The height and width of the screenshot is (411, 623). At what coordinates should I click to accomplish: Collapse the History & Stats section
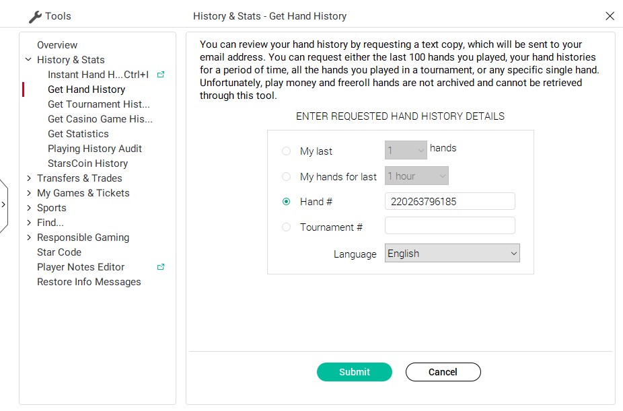(28, 60)
